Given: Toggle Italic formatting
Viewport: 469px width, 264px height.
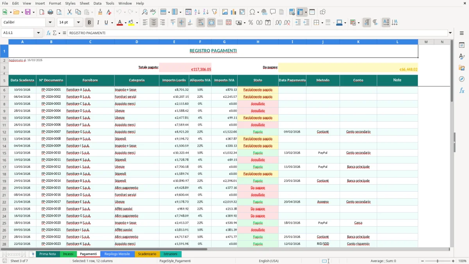Looking at the screenshot, I should pos(98,23).
